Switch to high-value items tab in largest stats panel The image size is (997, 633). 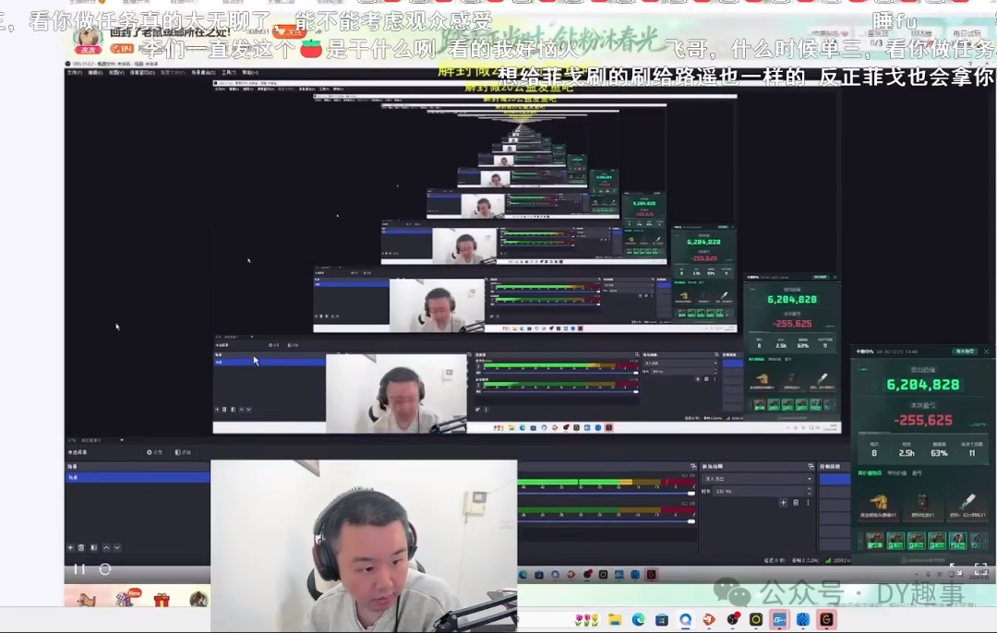click(870, 472)
